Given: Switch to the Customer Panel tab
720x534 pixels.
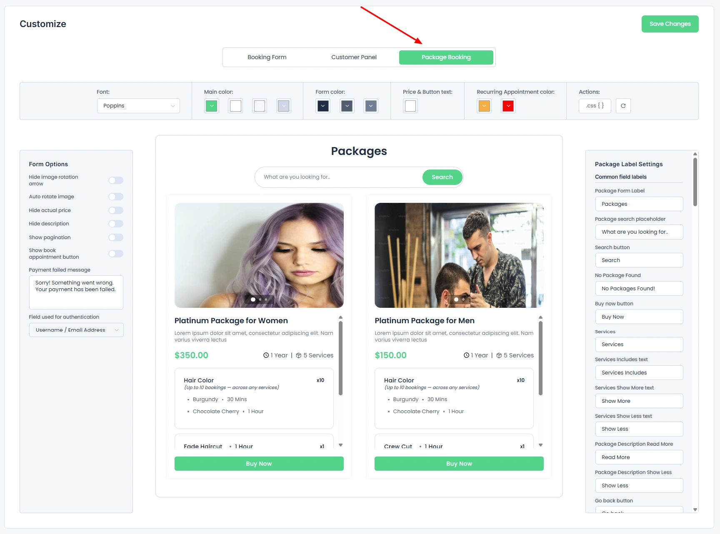Looking at the screenshot, I should 354,57.
